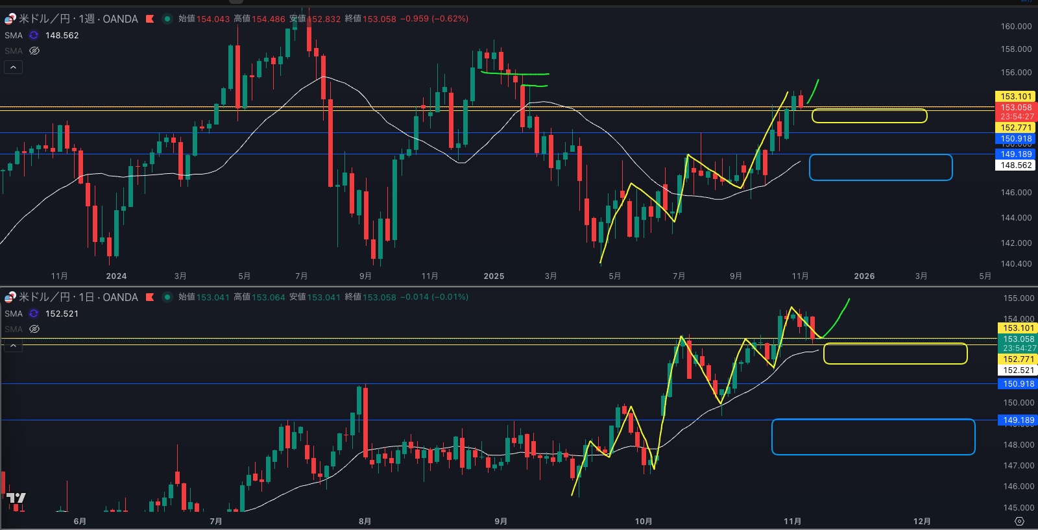Open chart settings hexagon gear icon

point(1019,522)
